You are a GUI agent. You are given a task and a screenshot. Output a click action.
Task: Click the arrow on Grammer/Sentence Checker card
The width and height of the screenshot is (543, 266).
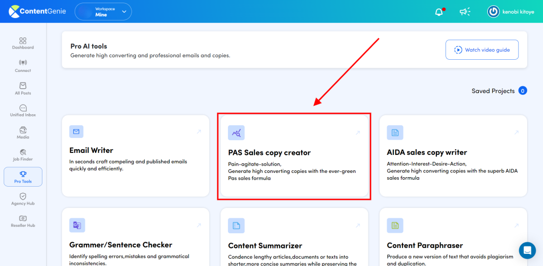(199, 225)
